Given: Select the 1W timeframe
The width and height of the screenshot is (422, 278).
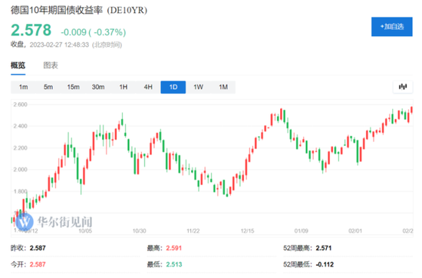Looking at the screenshot, I should pyautogui.click(x=199, y=87).
